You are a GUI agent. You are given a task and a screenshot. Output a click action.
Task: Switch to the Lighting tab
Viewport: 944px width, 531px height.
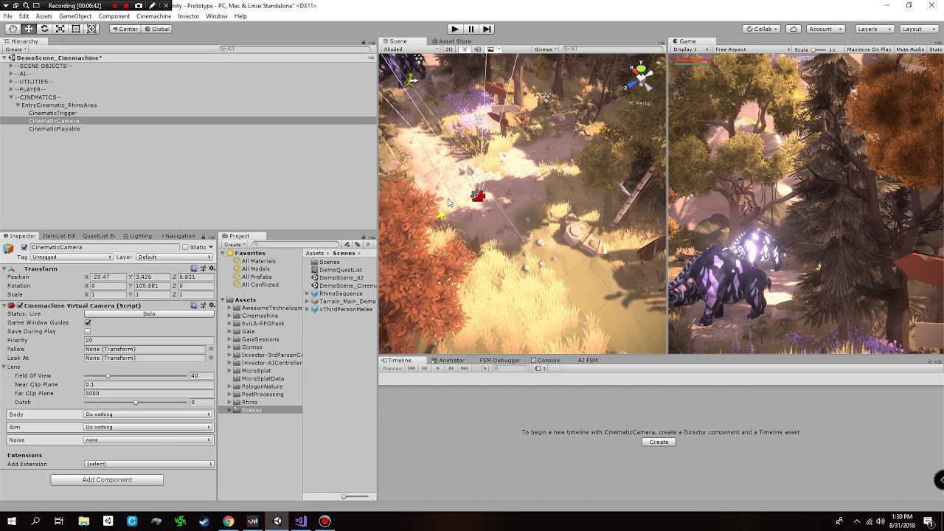[136, 236]
